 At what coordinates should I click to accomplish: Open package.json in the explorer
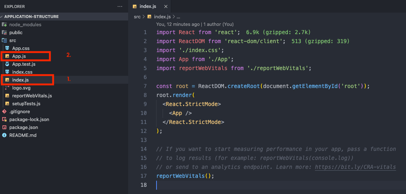[24, 128]
